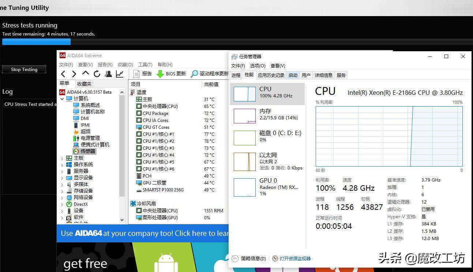Open Task Manager 文件(F) menu
This screenshot has height=272, width=473.
pos(238,66)
